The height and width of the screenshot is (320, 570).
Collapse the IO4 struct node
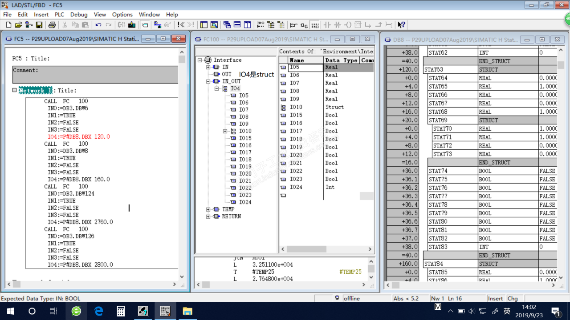point(217,88)
